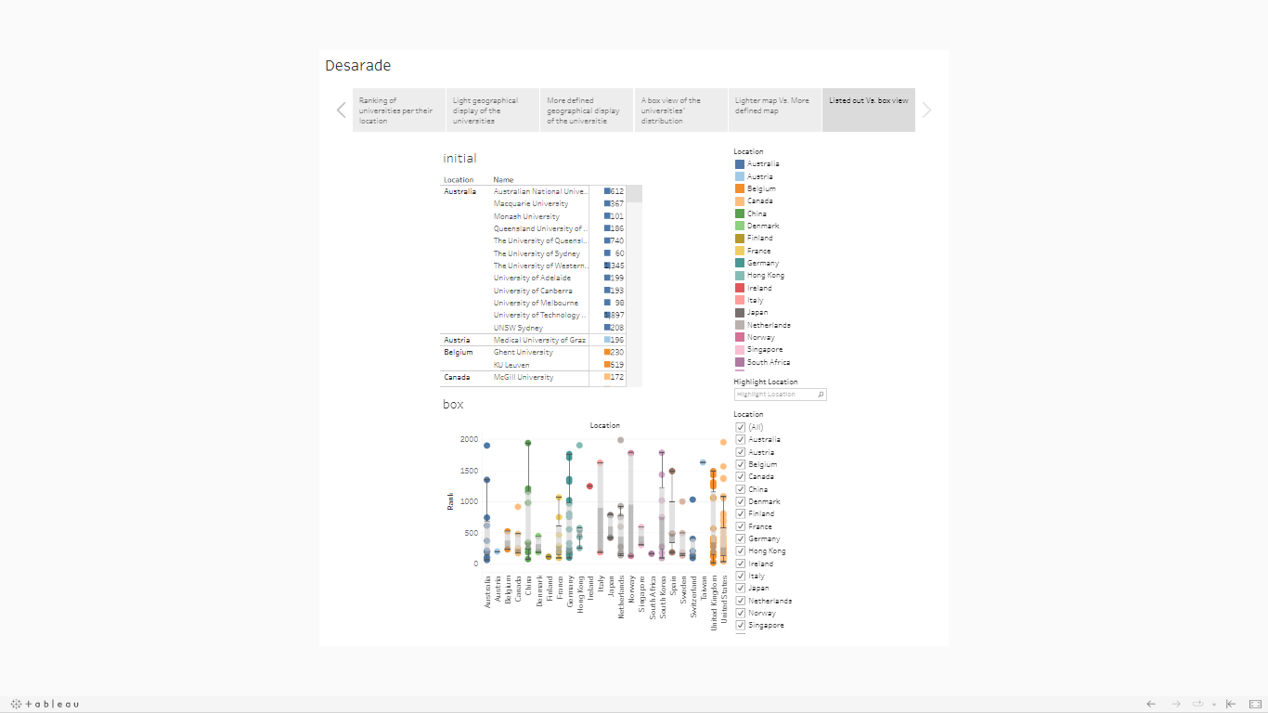The width and height of the screenshot is (1268, 713).
Task: Switch to 'A box view of the universities' distribution'
Action: tap(680, 110)
